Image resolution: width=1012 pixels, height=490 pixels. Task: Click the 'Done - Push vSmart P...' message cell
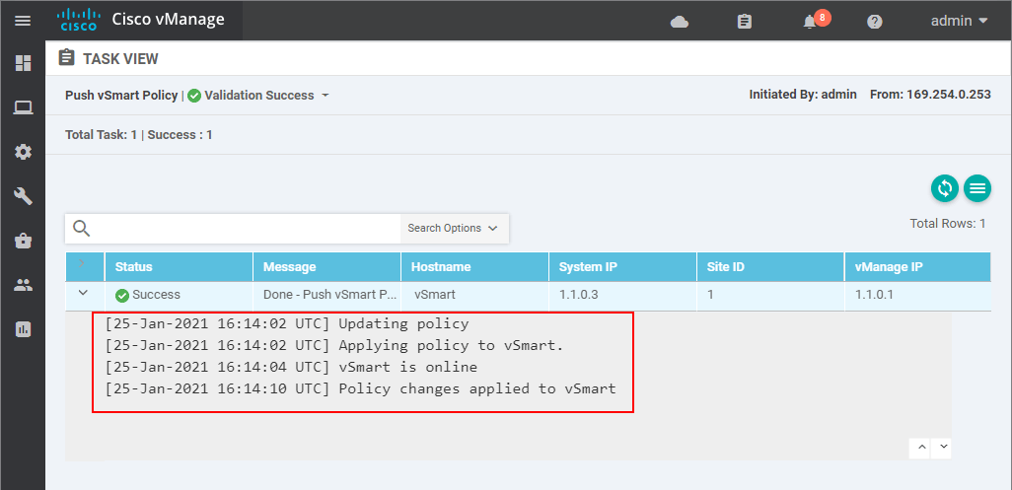pyautogui.click(x=327, y=295)
